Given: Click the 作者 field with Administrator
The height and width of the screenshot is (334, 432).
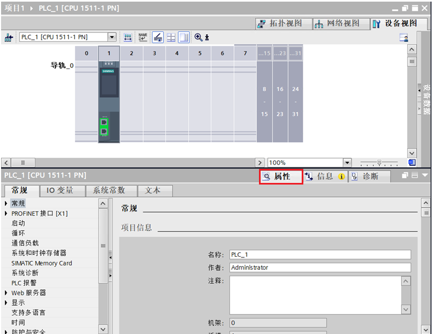Looking at the screenshot, I should click(320, 268).
